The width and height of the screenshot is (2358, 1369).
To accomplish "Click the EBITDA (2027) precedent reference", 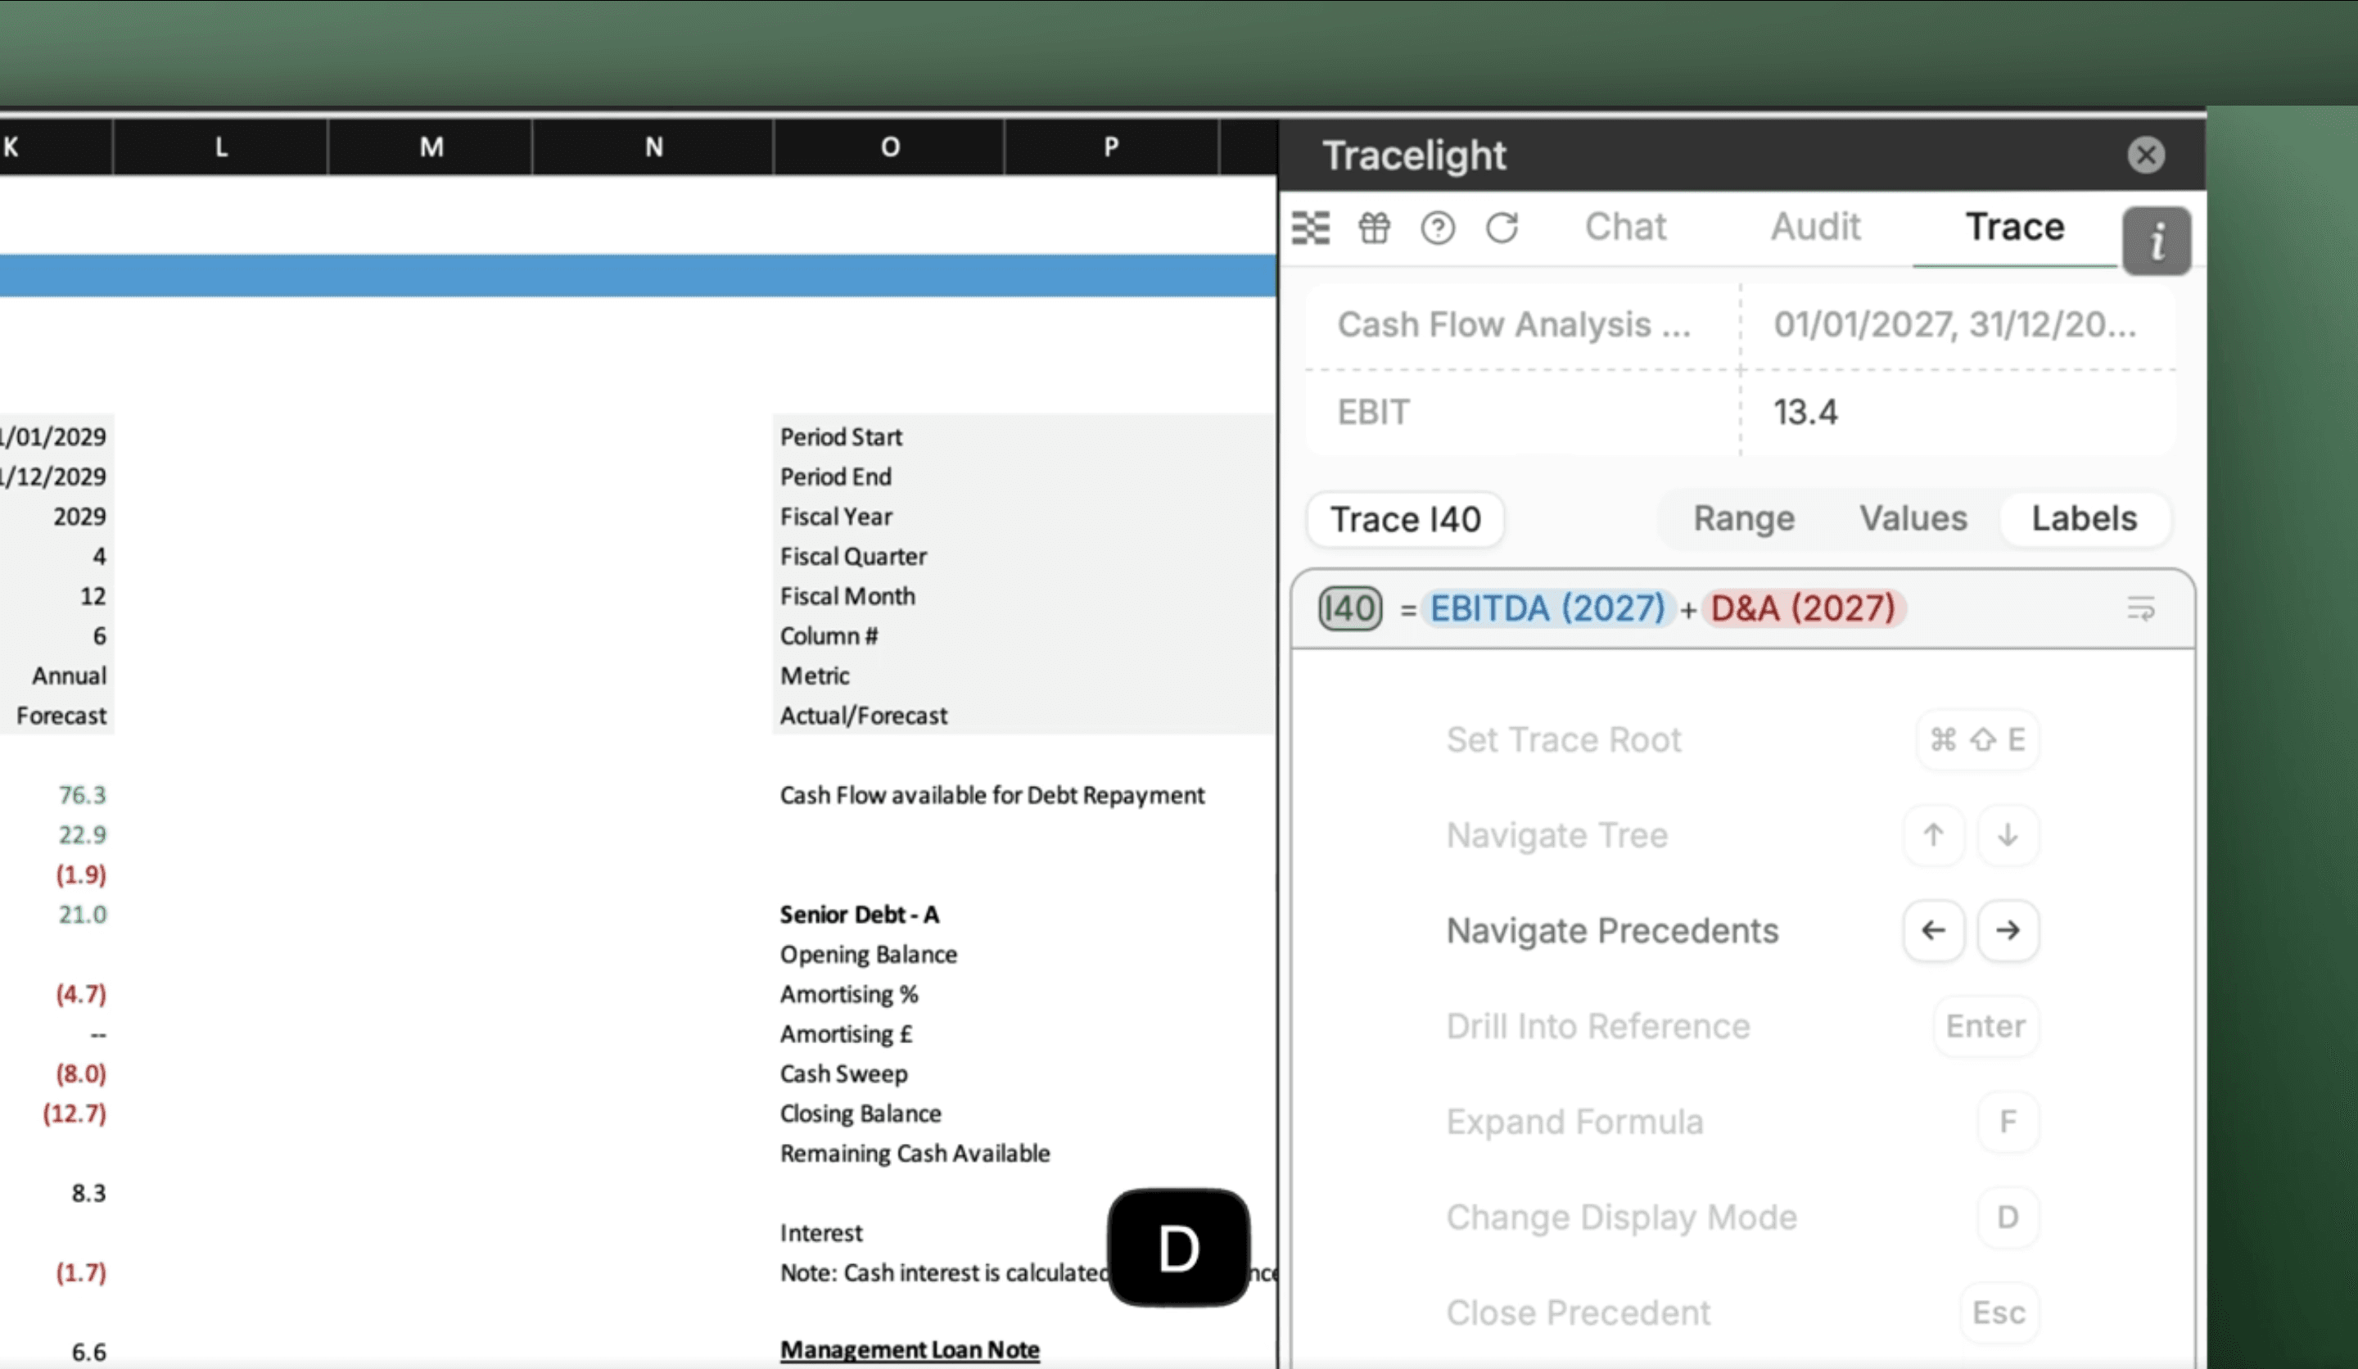I will 1547,609.
